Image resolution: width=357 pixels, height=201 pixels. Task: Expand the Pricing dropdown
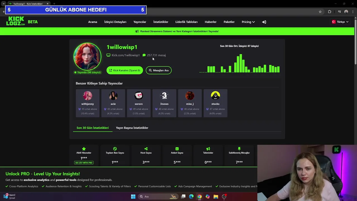248,22
